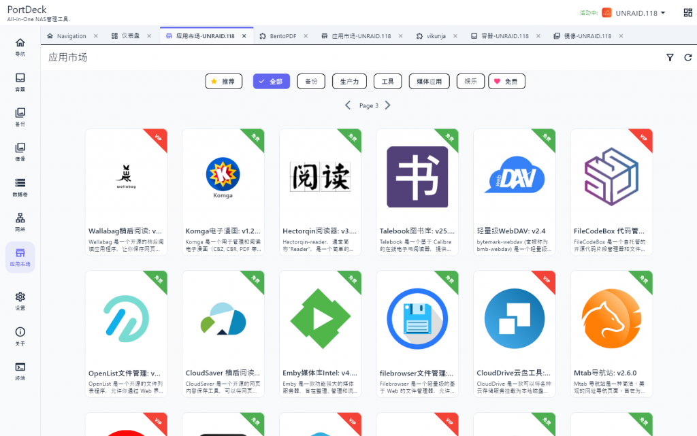Open the 容器 (containers) sidebar icon
Image resolution: width=697 pixels, height=436 pixels.
coord(20,82)
